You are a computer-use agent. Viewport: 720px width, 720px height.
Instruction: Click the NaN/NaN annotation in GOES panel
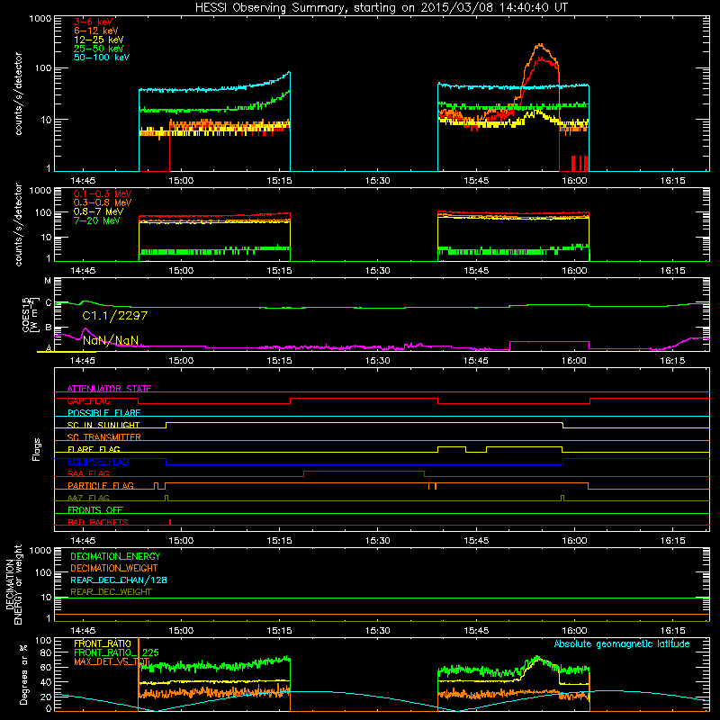click(x=110, y=340)
